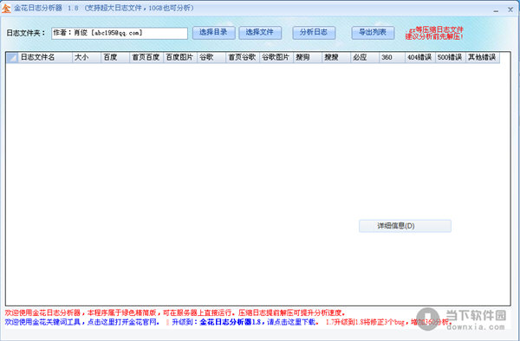Export list with 导出列表 button

(373, 32)
